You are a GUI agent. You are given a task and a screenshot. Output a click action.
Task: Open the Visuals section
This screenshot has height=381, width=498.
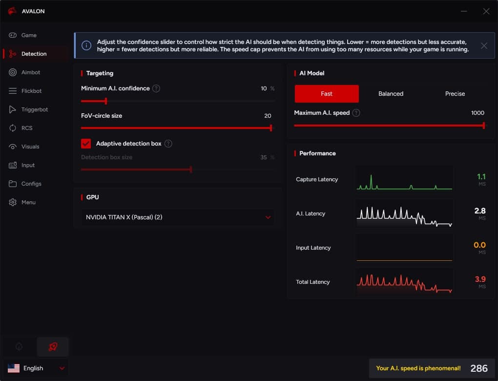coord(30,147)
